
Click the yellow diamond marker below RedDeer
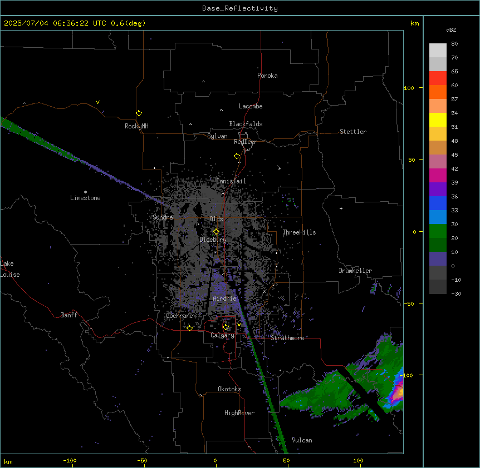coord(237,156)
